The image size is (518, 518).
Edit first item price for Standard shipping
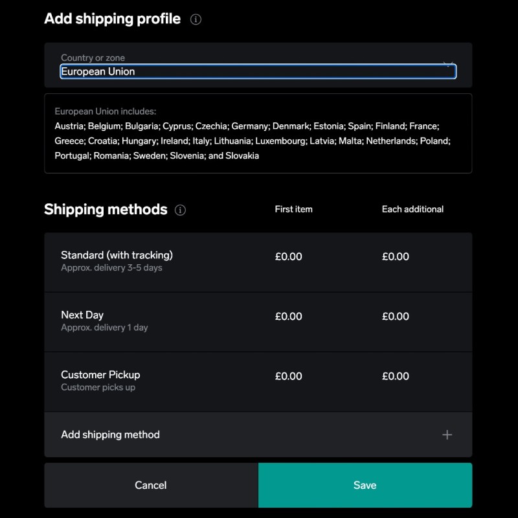point(288,256)
